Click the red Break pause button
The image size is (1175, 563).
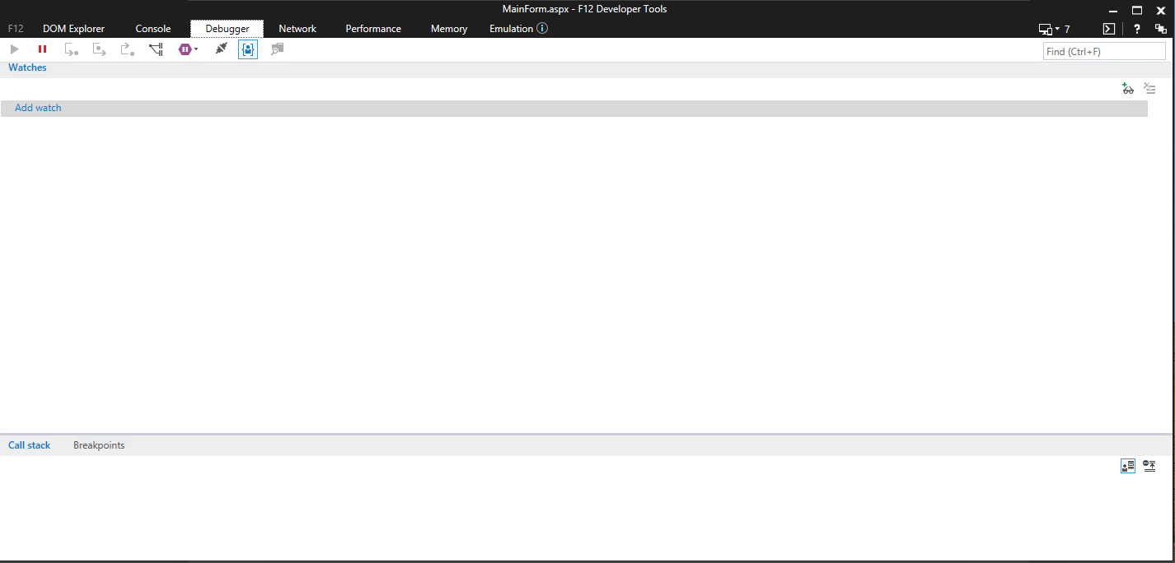click(x=43, y=49)
